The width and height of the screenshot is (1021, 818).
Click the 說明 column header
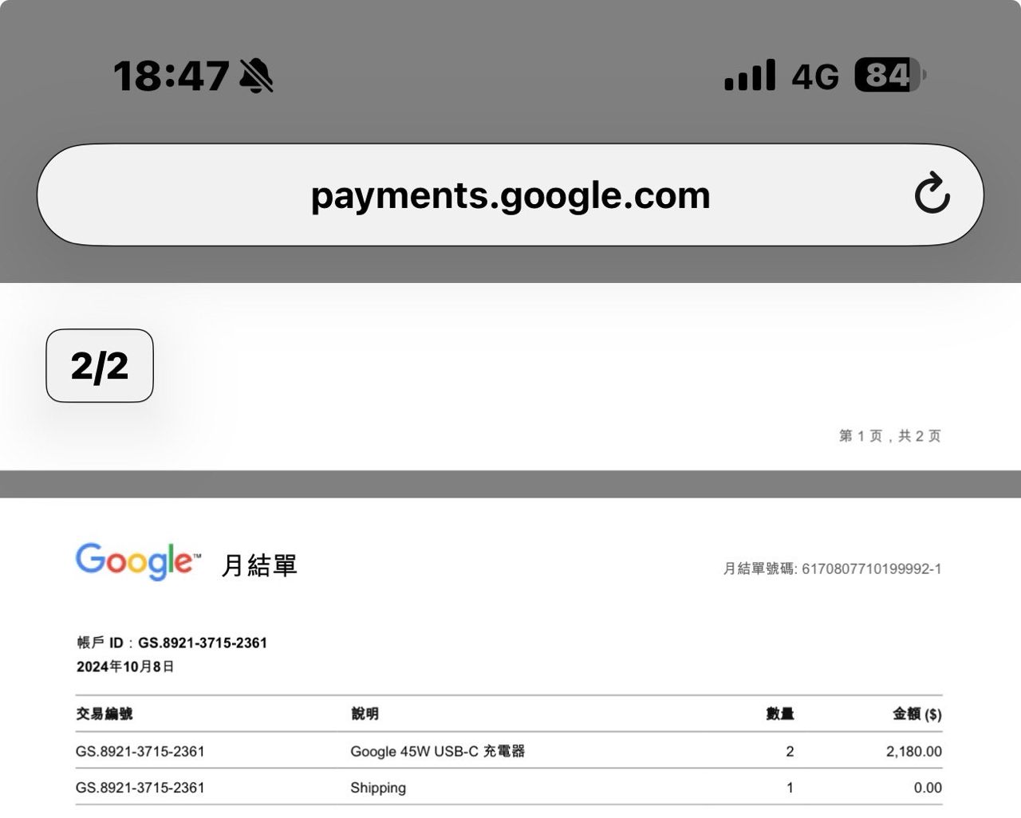[365, 714]
